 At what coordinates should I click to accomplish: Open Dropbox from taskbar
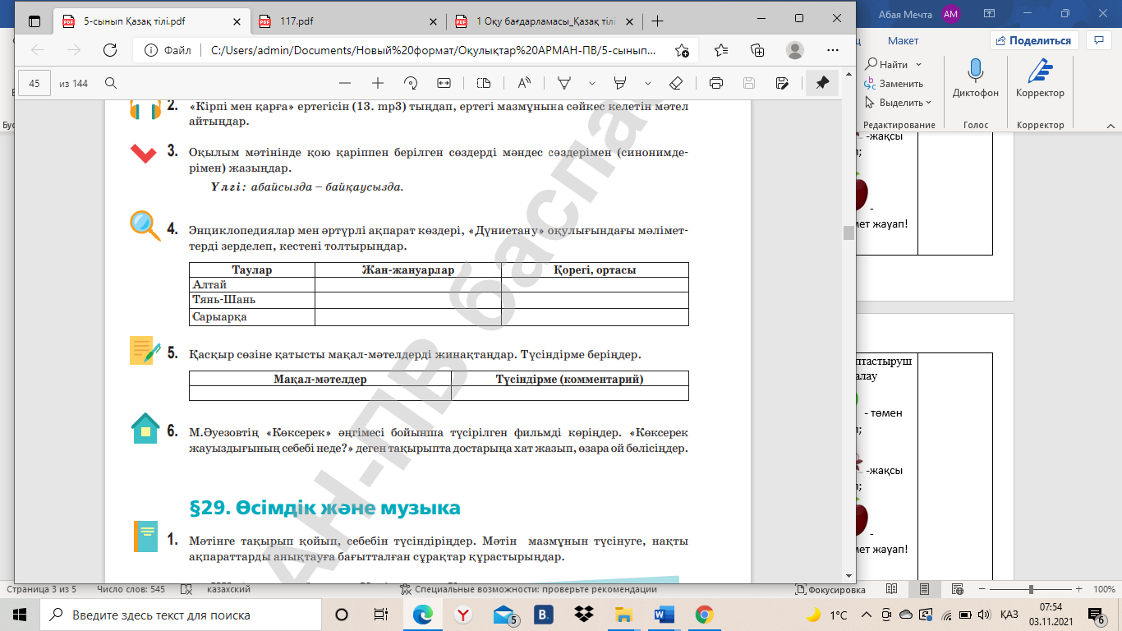click(584, 615)
